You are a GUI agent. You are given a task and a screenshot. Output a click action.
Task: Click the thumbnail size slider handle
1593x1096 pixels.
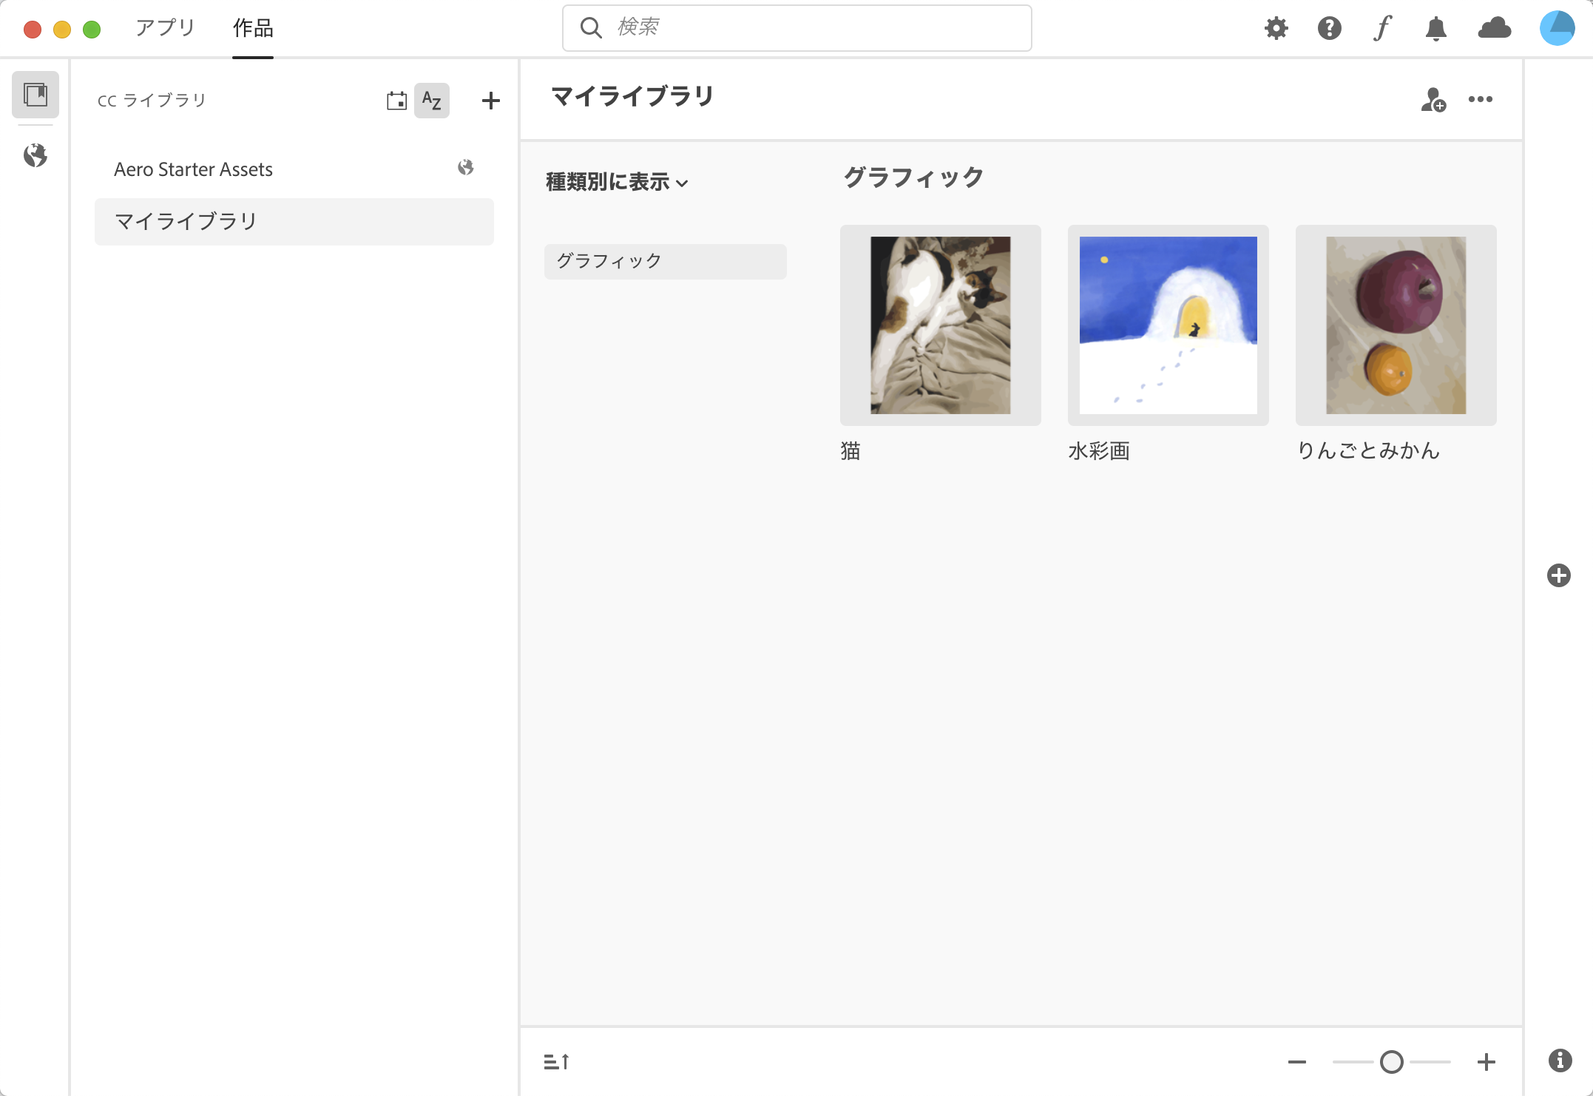1391,1062
